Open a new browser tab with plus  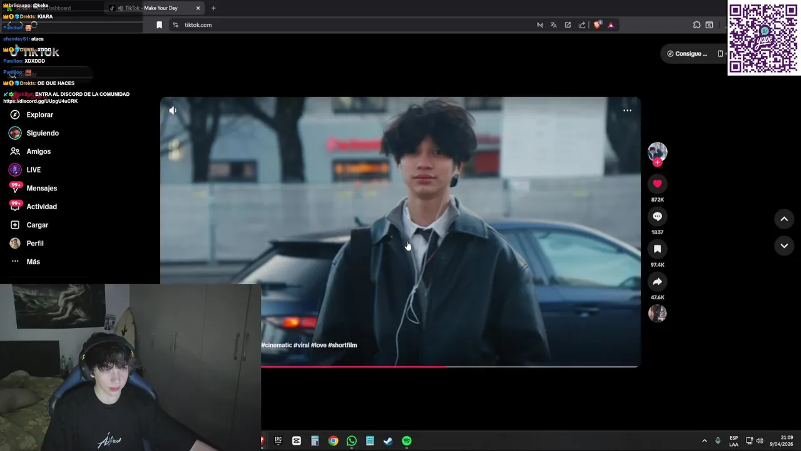[213, 8]
